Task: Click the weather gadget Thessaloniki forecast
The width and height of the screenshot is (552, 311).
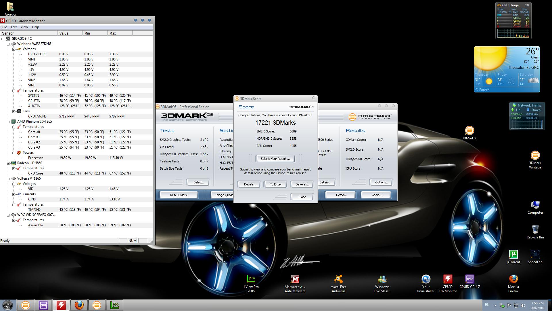Action: point(507,69)
